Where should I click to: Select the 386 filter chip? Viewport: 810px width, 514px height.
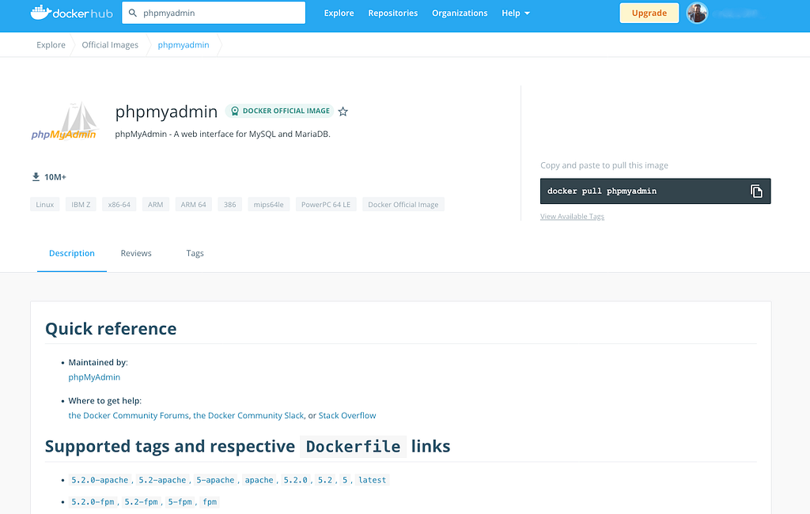[230, 205]
